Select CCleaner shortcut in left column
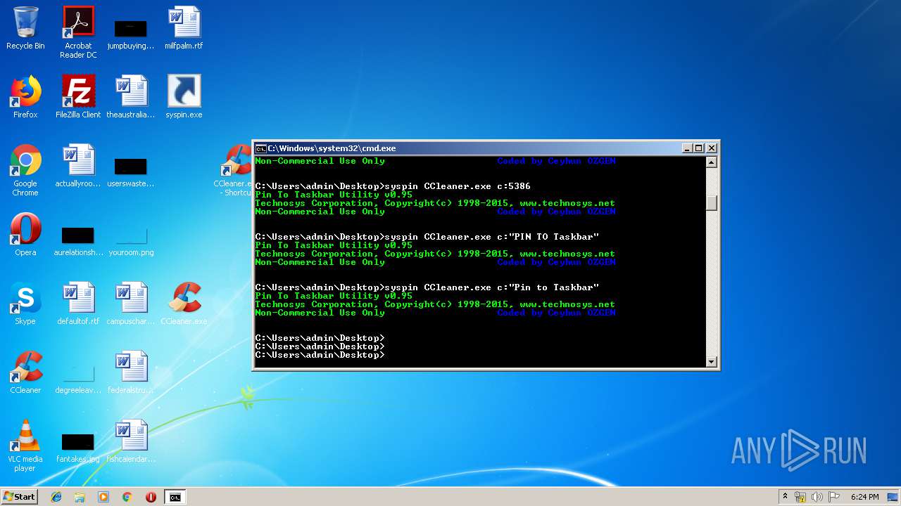901x506 pixels. point(25,372)
